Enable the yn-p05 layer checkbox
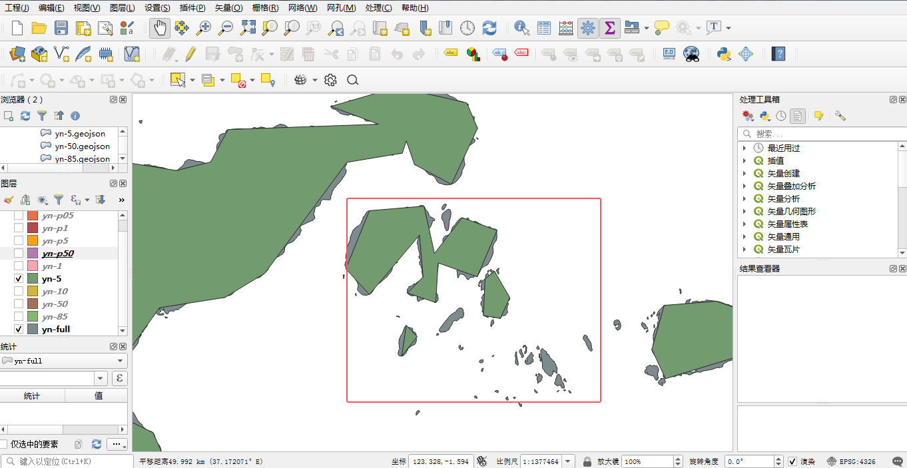The image size is (907, 468). pyautogui.click(x=19, y=216)
